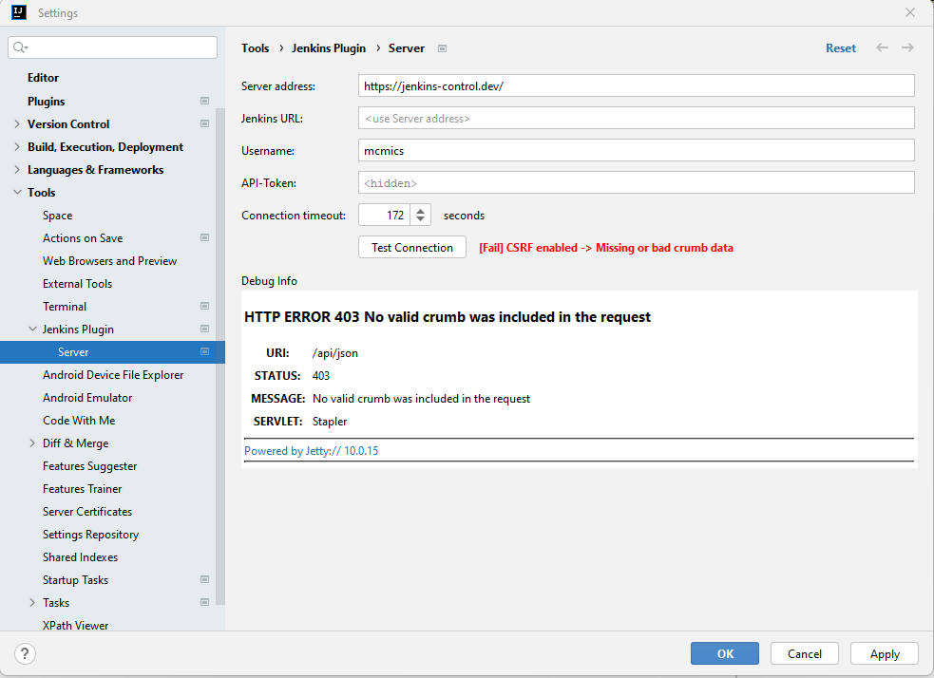The height and width of the screenshot is (678, 934).
Task: Click project-level settings icon beside Server breadcrumb
Action: 442,48
